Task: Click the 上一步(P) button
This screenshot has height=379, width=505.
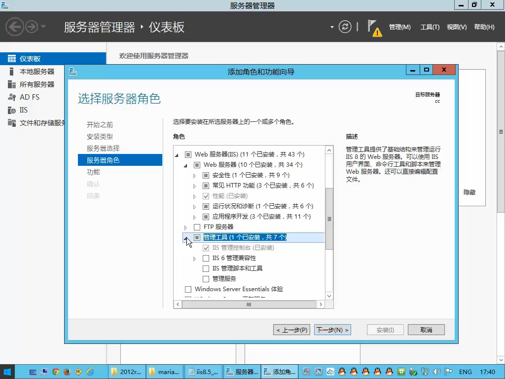Action: click(x=291, y=330)
